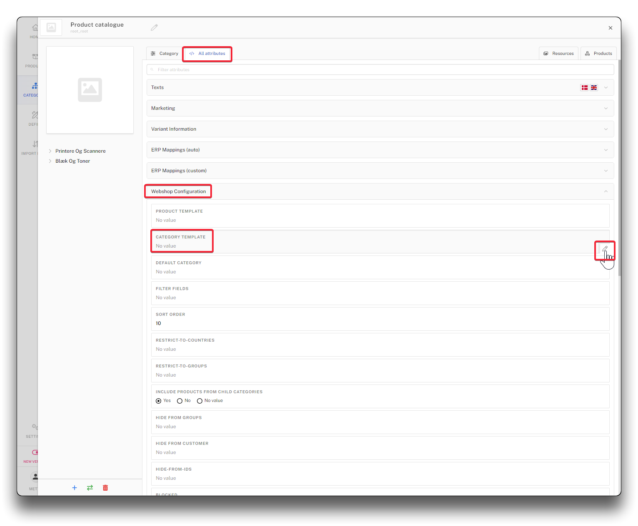Select the Danish flag language icon
The image size is (638, 526).
pos(584,87)
